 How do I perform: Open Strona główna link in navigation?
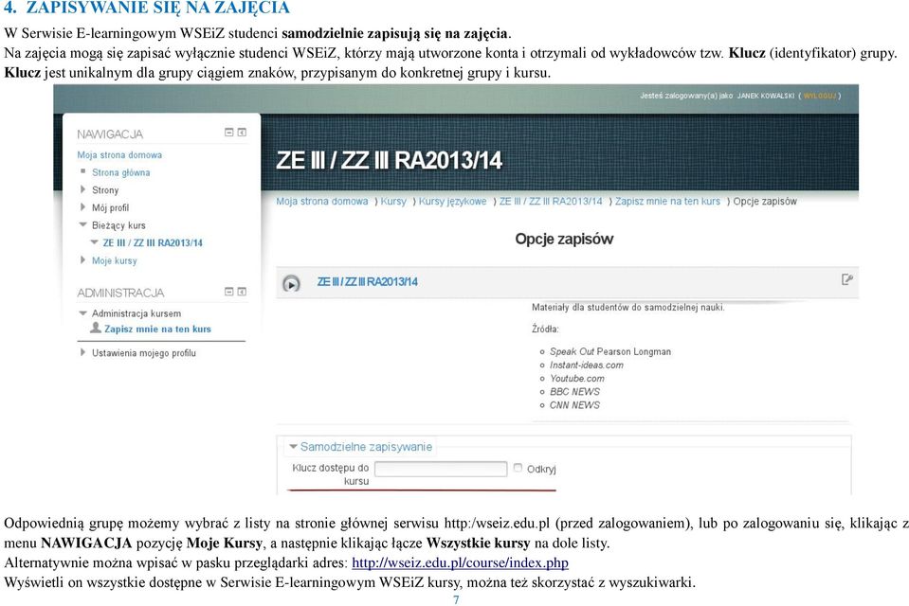click(x=120, y=172)
